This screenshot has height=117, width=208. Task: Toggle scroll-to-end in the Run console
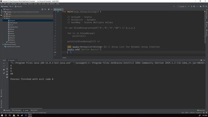pos(7,71)
